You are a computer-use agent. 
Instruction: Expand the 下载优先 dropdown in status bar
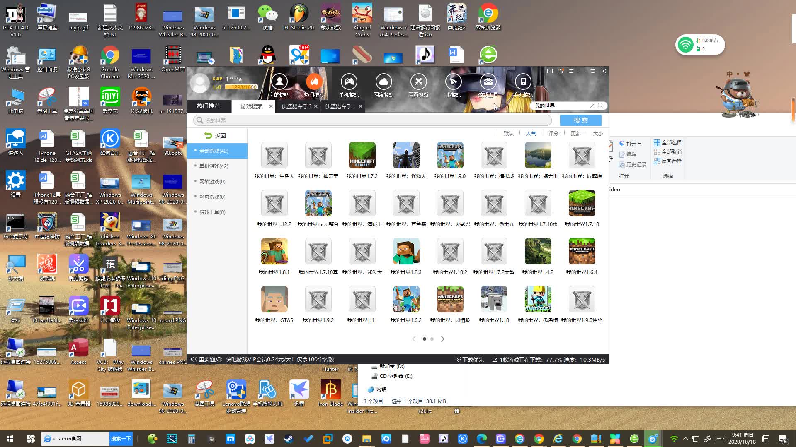pos(470,360)
